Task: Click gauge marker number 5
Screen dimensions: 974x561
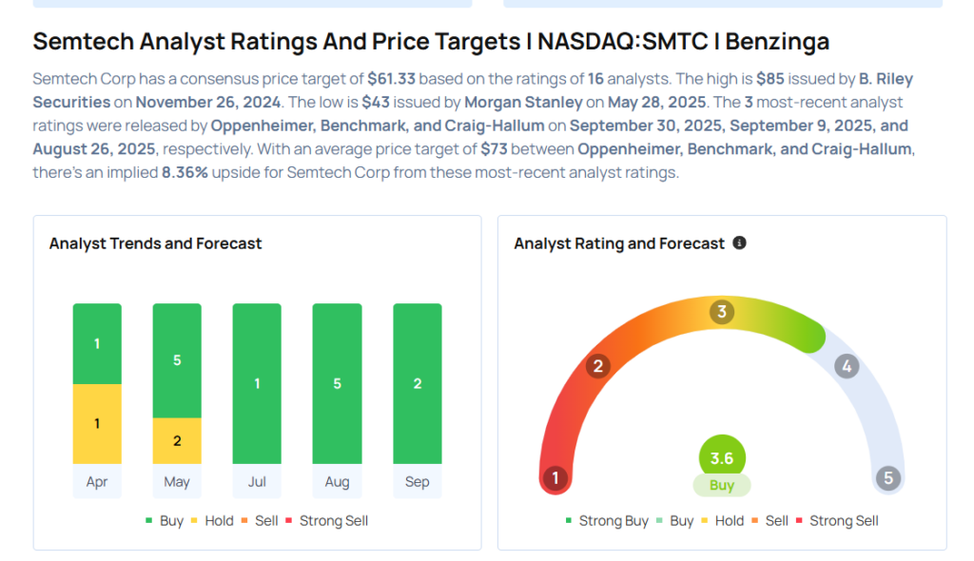Action: click(x=888, y=477)
